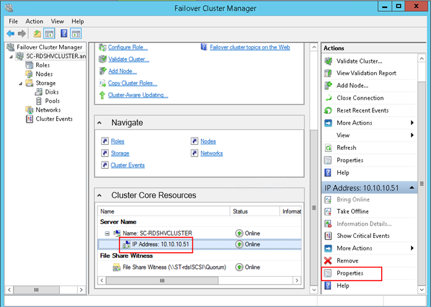Click the Copy Cluster Roles link

[133, 83]
